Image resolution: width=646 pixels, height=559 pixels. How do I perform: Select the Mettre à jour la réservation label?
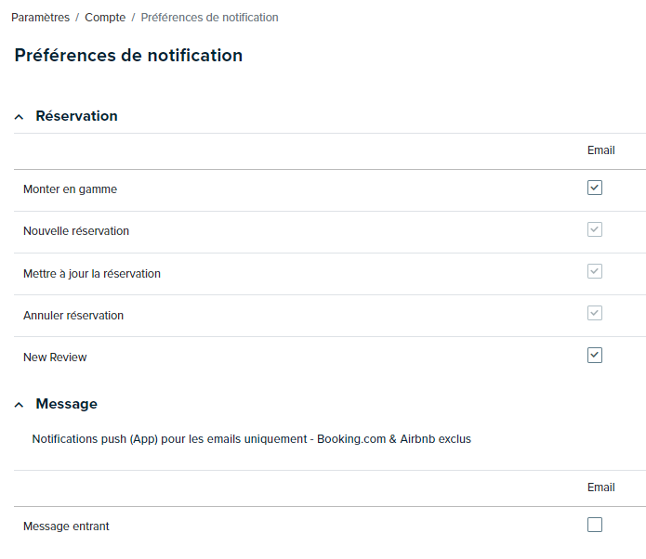pos(92,274)
